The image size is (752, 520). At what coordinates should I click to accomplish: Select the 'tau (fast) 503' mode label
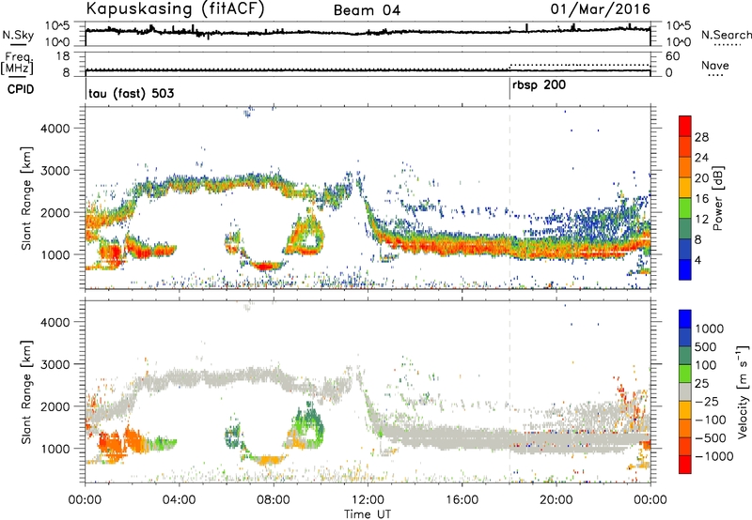click(x=132, y=93)
